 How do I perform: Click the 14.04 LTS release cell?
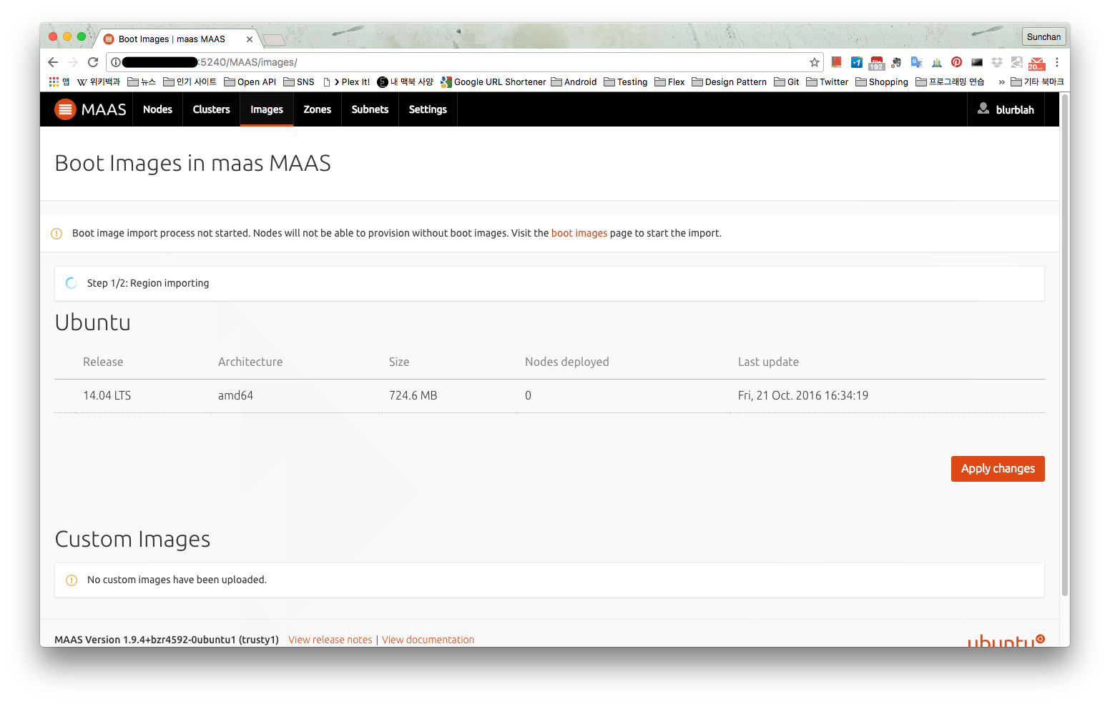tap(107, 395)
